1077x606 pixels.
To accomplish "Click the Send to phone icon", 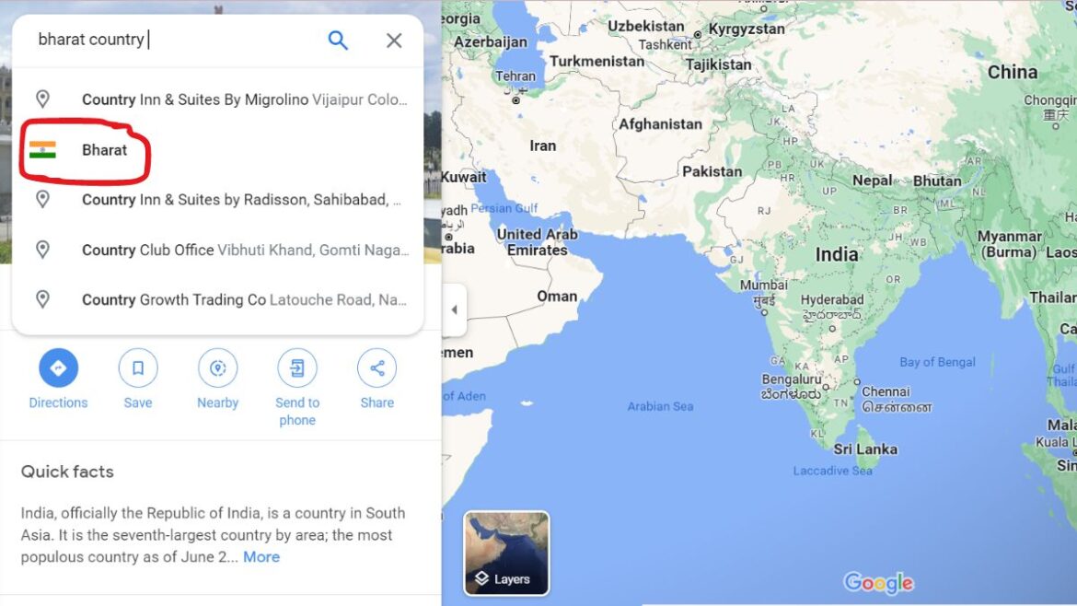I will (297, 368).
